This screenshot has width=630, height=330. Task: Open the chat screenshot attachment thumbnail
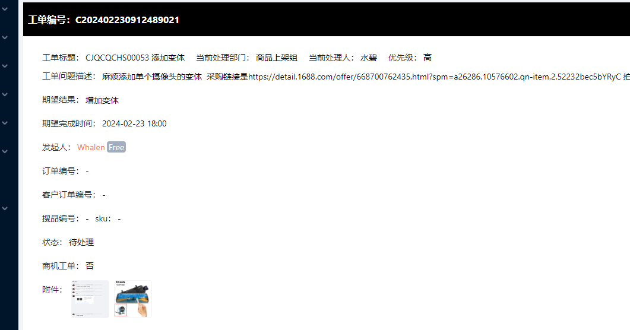point(90,299)
